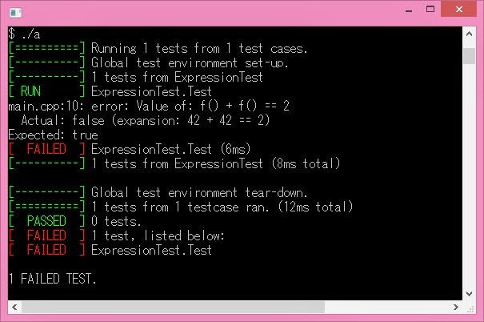The height and width of the screenshot is (322, 484).
Task: Click the vertical scrollbar up arrow
Action: (469, 34)
